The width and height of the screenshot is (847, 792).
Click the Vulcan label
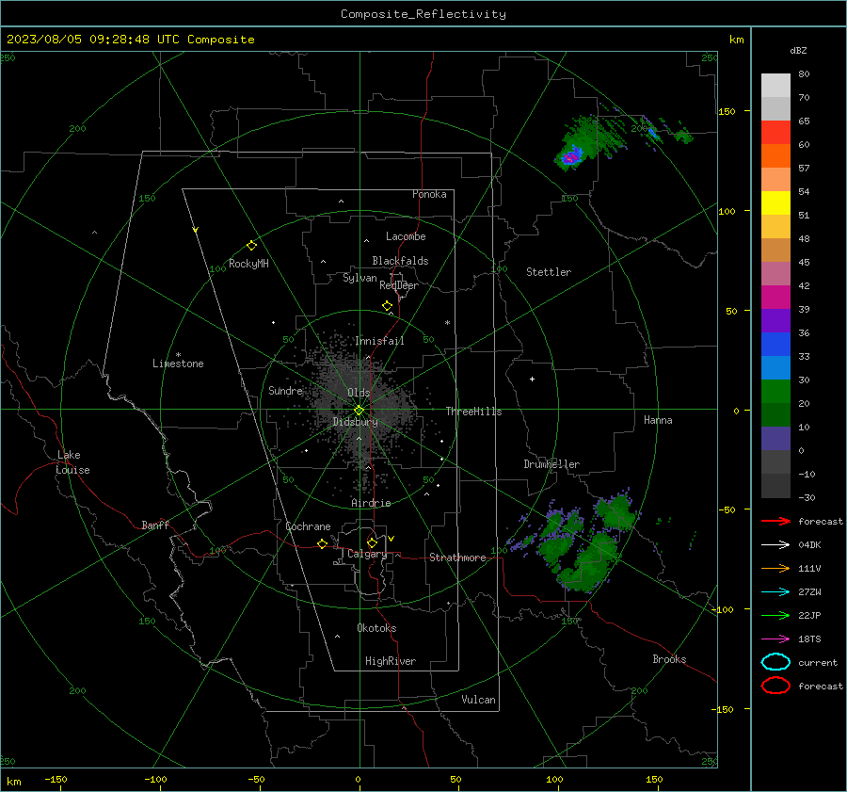click(x=478, y=700)
